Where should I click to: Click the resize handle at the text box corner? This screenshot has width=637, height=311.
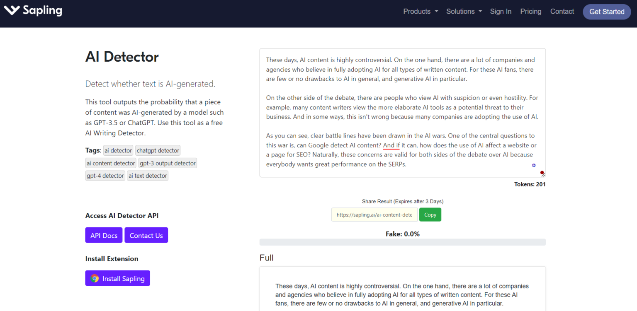tap(542, 176)
